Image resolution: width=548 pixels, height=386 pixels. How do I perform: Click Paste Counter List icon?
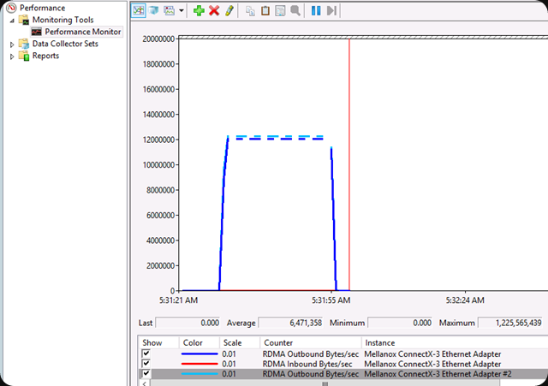pyautogui.click(x=265, y=11)
